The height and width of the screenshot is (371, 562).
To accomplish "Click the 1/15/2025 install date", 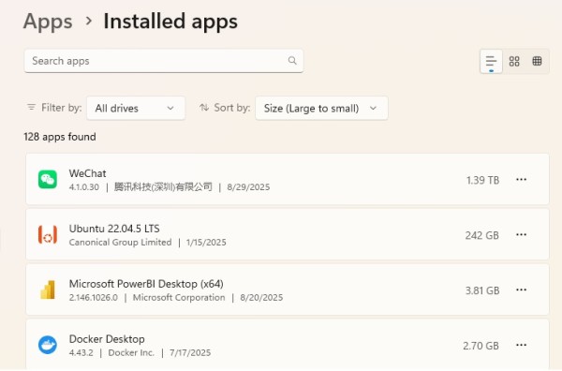I will 206,243.
